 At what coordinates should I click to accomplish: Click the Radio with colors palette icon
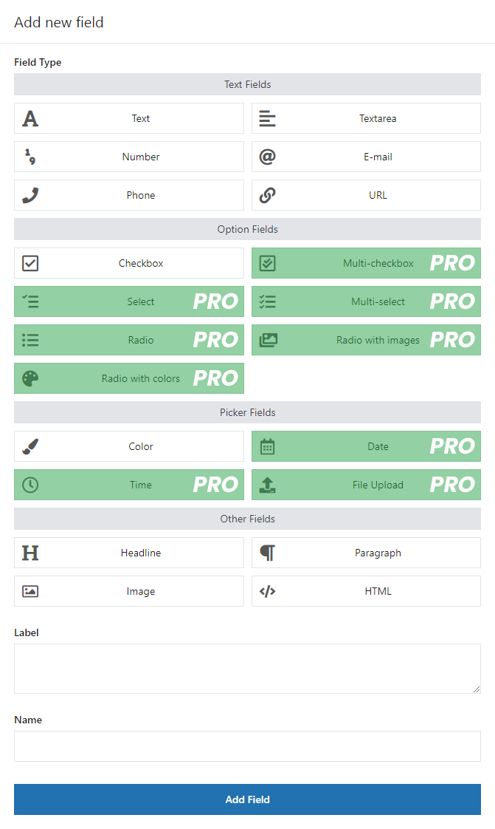pyautogui.click(x=30, y=378)
